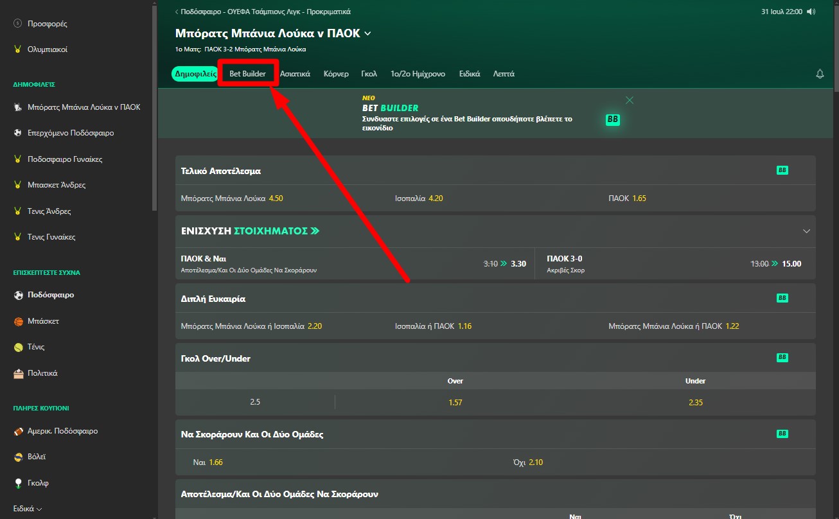
Task: Open the 1ο/2ο Ημίχρονο tab
Action: pyautogui.click(x=418, y=74)
